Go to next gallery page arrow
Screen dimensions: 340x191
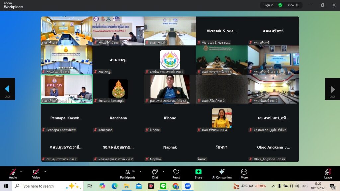[333, 89]
